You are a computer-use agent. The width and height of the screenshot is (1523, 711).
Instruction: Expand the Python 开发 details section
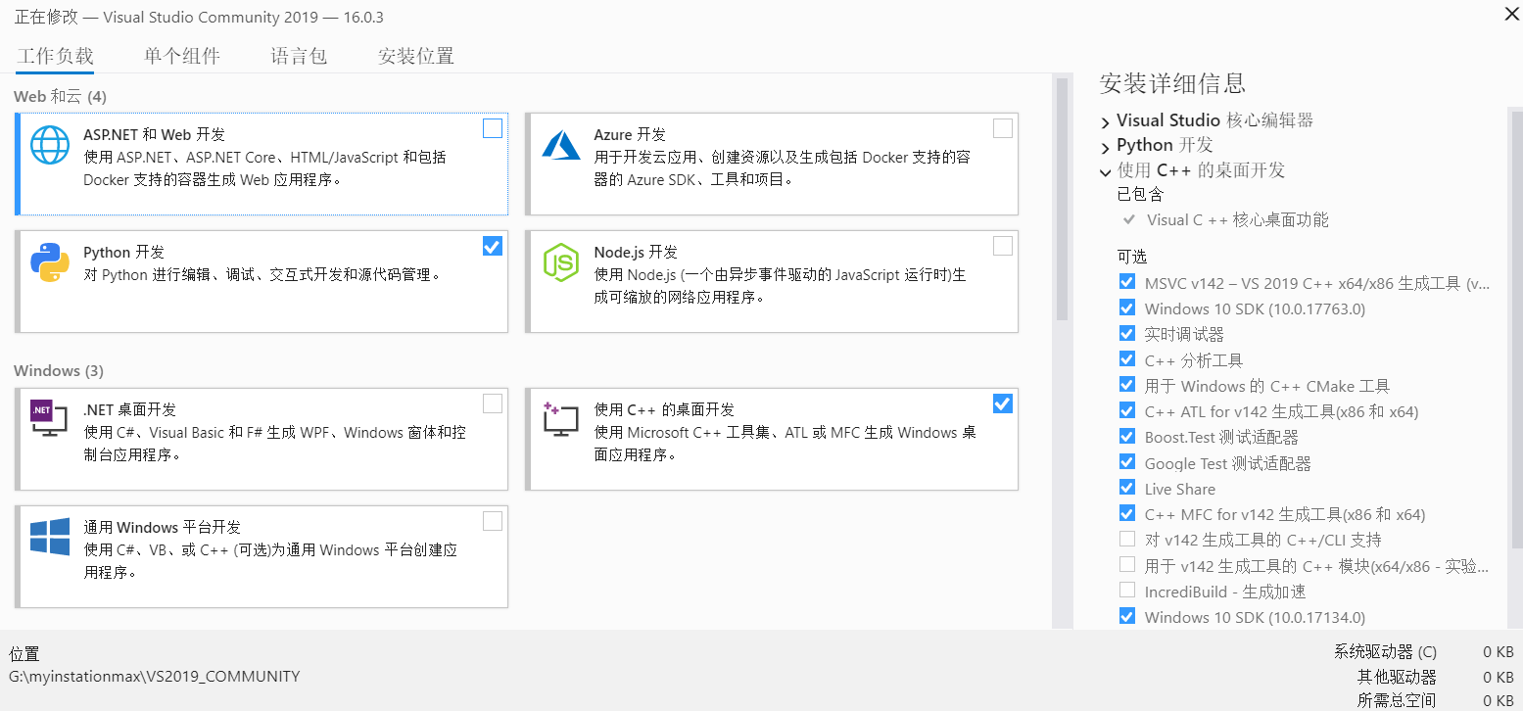click(x=1106, y=146)
